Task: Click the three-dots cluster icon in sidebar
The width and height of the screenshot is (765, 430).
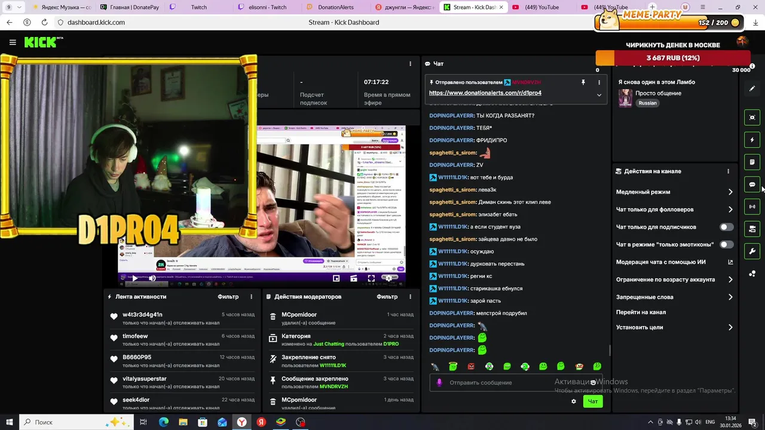Action: click(x=752, y=274)
